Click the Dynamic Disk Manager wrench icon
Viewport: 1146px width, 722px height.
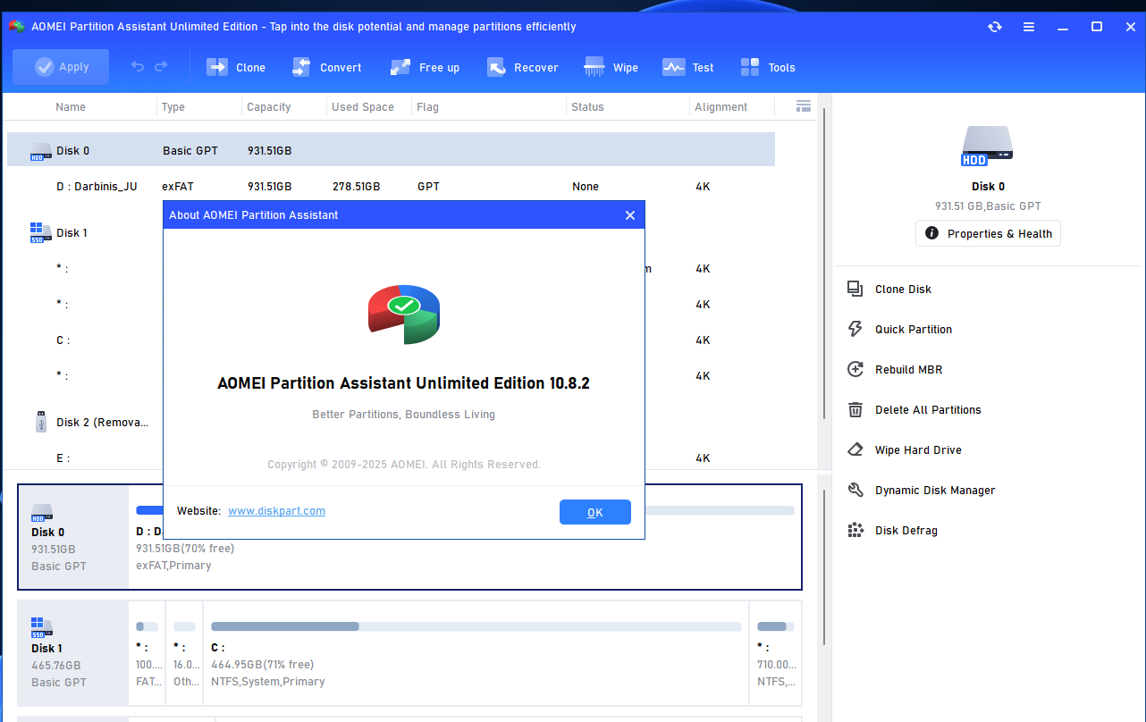click(855, 491)
